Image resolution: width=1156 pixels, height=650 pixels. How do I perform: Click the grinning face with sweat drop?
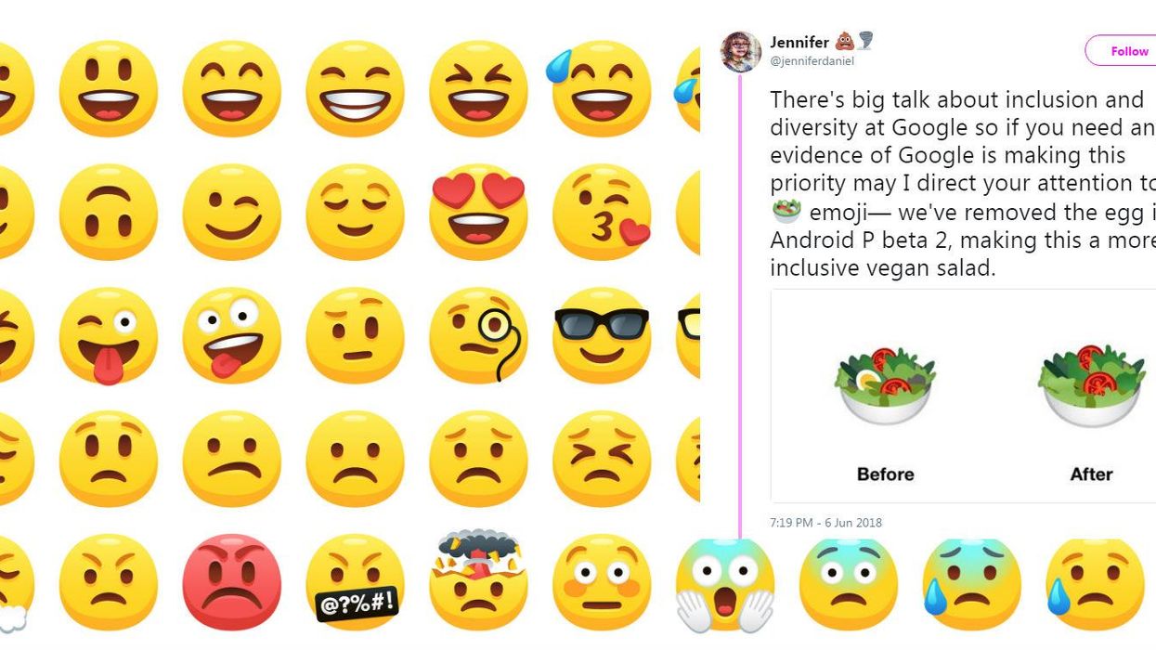[599, 88]
